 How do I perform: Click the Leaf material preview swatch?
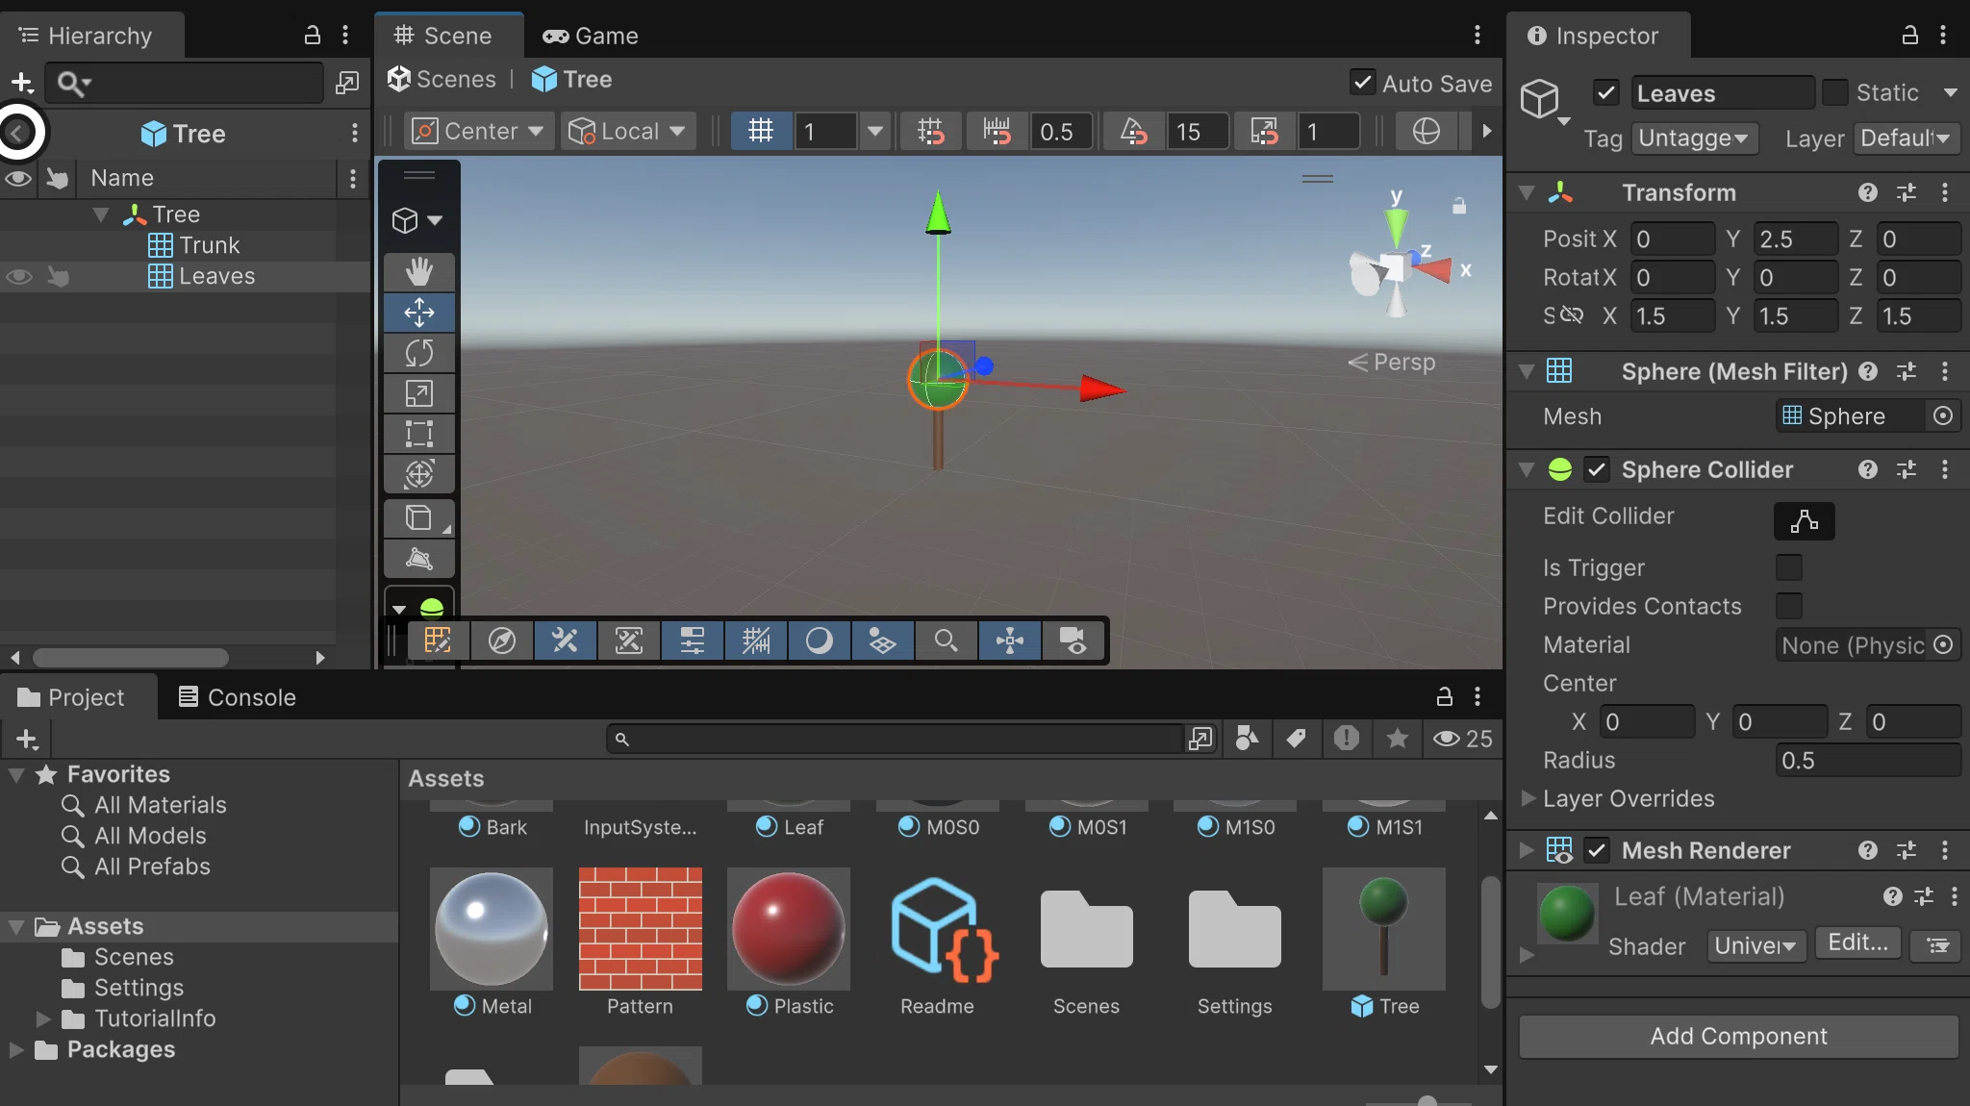coord(1567,913)
